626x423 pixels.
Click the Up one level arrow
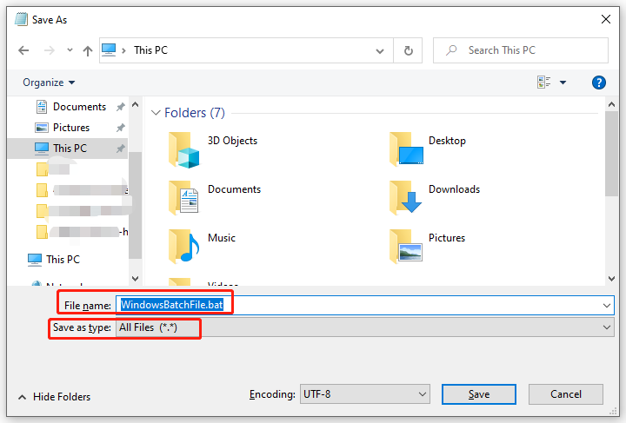88,50
